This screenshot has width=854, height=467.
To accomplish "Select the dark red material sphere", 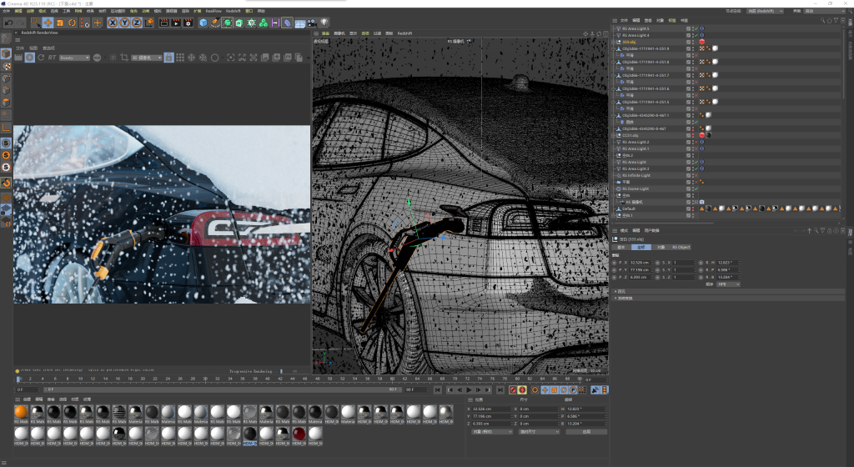I will pos(299,434).
